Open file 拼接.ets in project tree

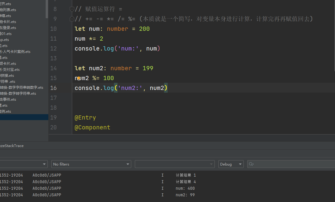click(x=7, y=76)
